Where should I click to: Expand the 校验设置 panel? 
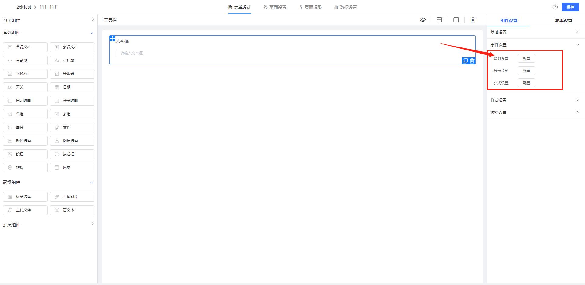536,113
